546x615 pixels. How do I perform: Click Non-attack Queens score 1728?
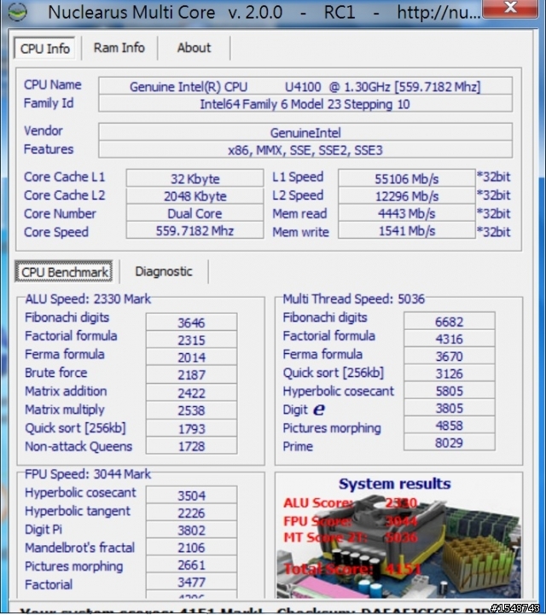191,446
